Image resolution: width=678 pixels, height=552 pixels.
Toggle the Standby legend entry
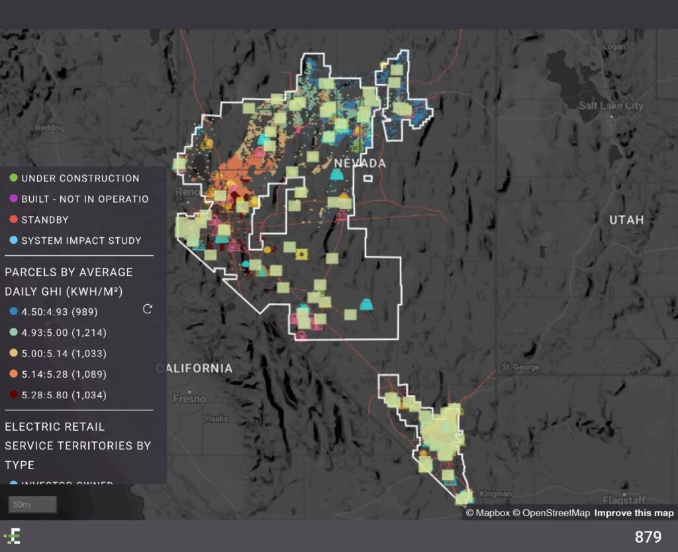[x=45, y=220]
